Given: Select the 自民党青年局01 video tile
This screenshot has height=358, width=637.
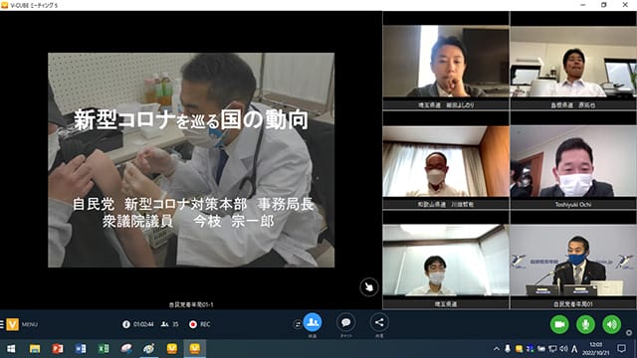Looking at the screenshot, I should 573,261.
